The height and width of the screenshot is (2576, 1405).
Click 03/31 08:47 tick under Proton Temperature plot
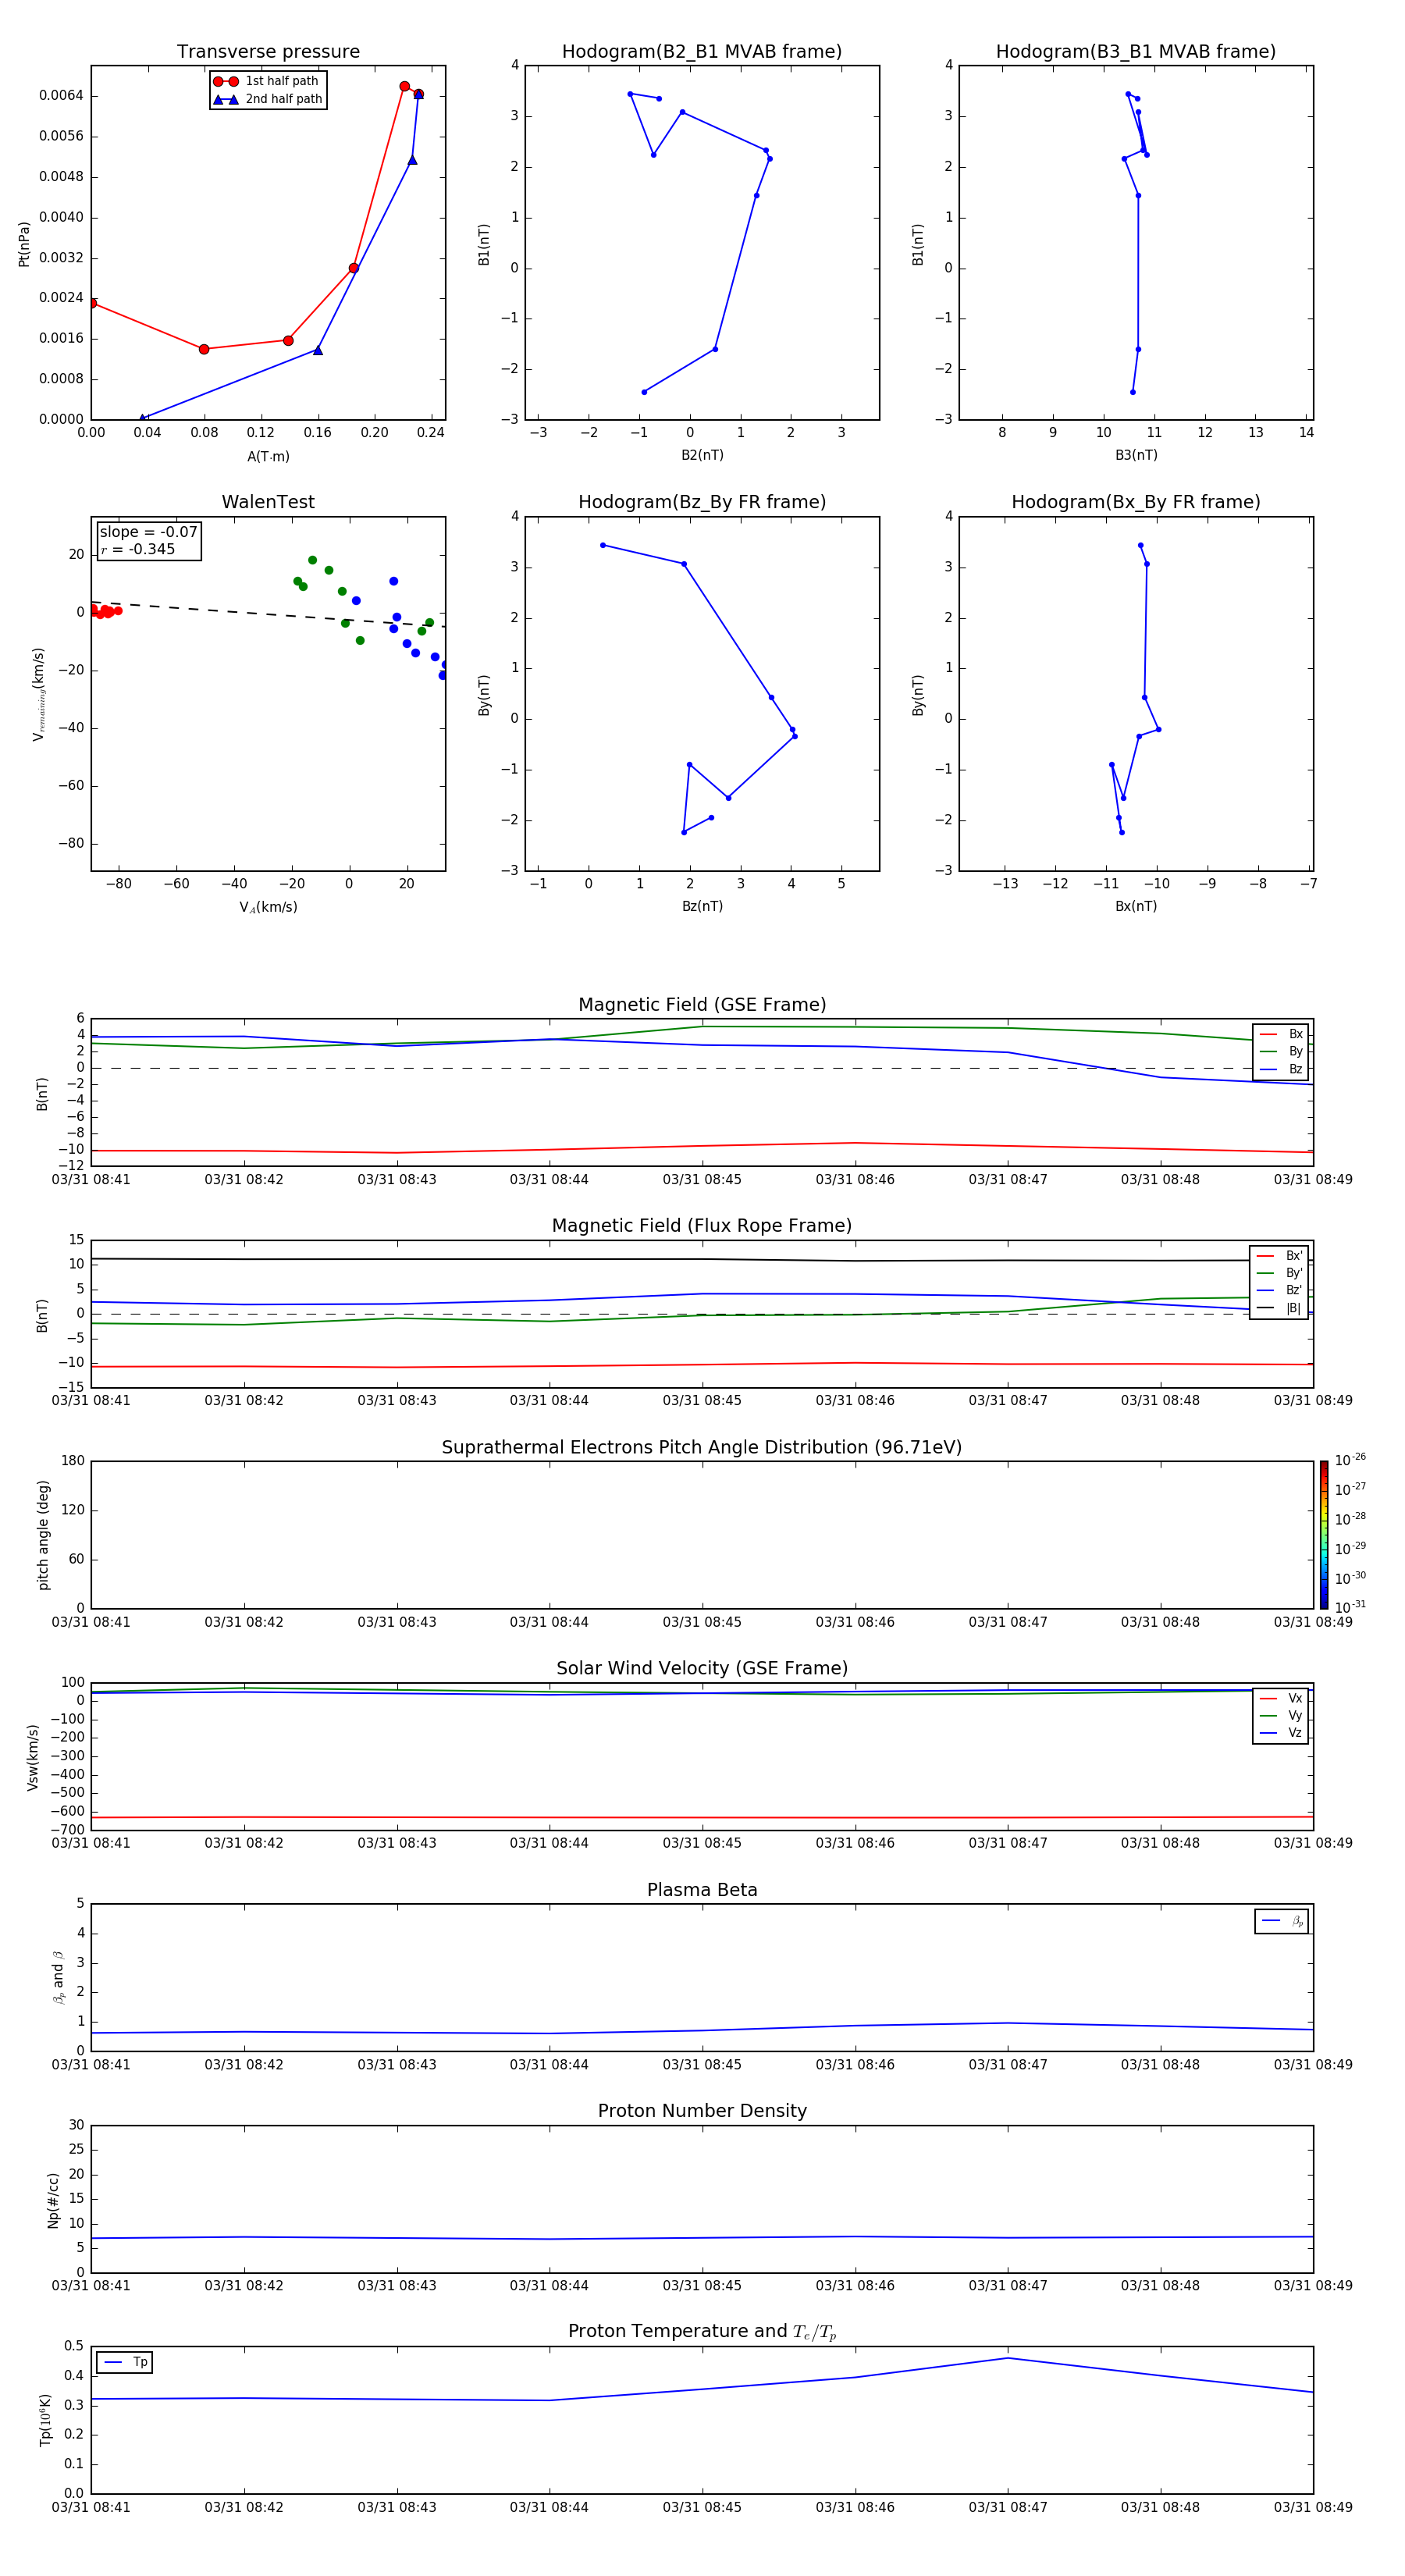pos(1008,2507)
